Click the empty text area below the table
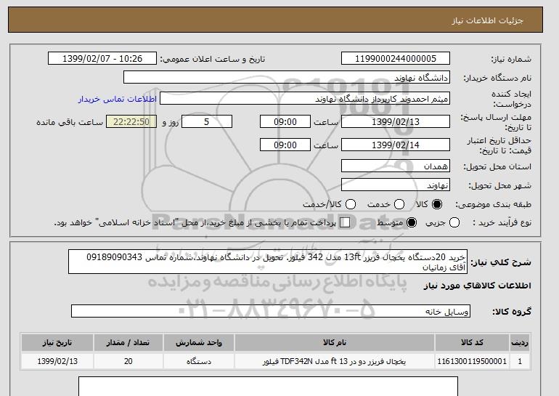The image size is (559, 396). coord(268,387)
